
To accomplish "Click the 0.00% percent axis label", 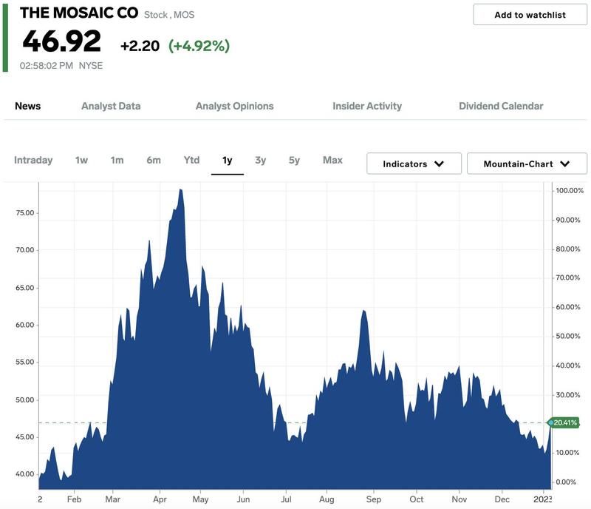I will point(566,482).
